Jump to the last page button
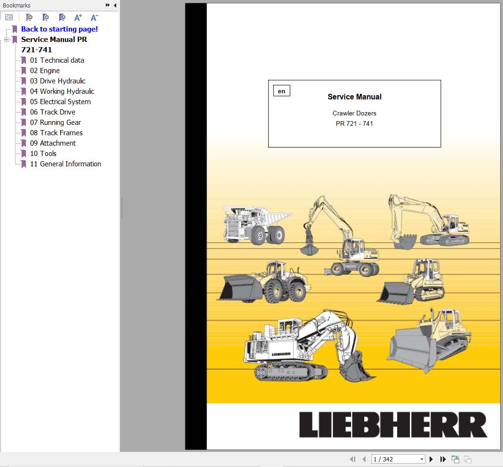This screenshot has width=503, height=467. click(443, 459)
